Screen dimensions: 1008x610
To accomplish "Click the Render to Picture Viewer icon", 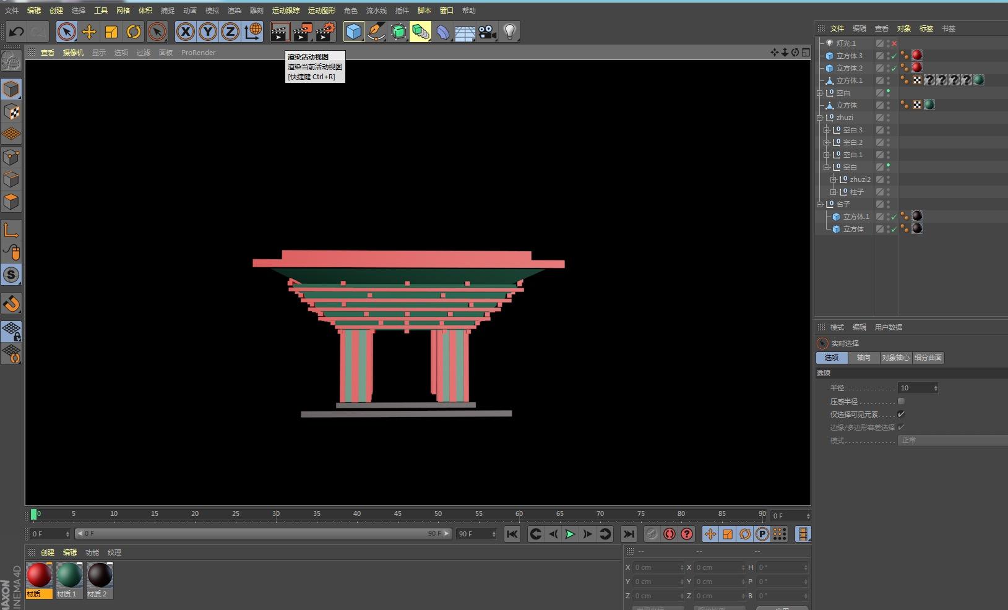I will 303,32.
